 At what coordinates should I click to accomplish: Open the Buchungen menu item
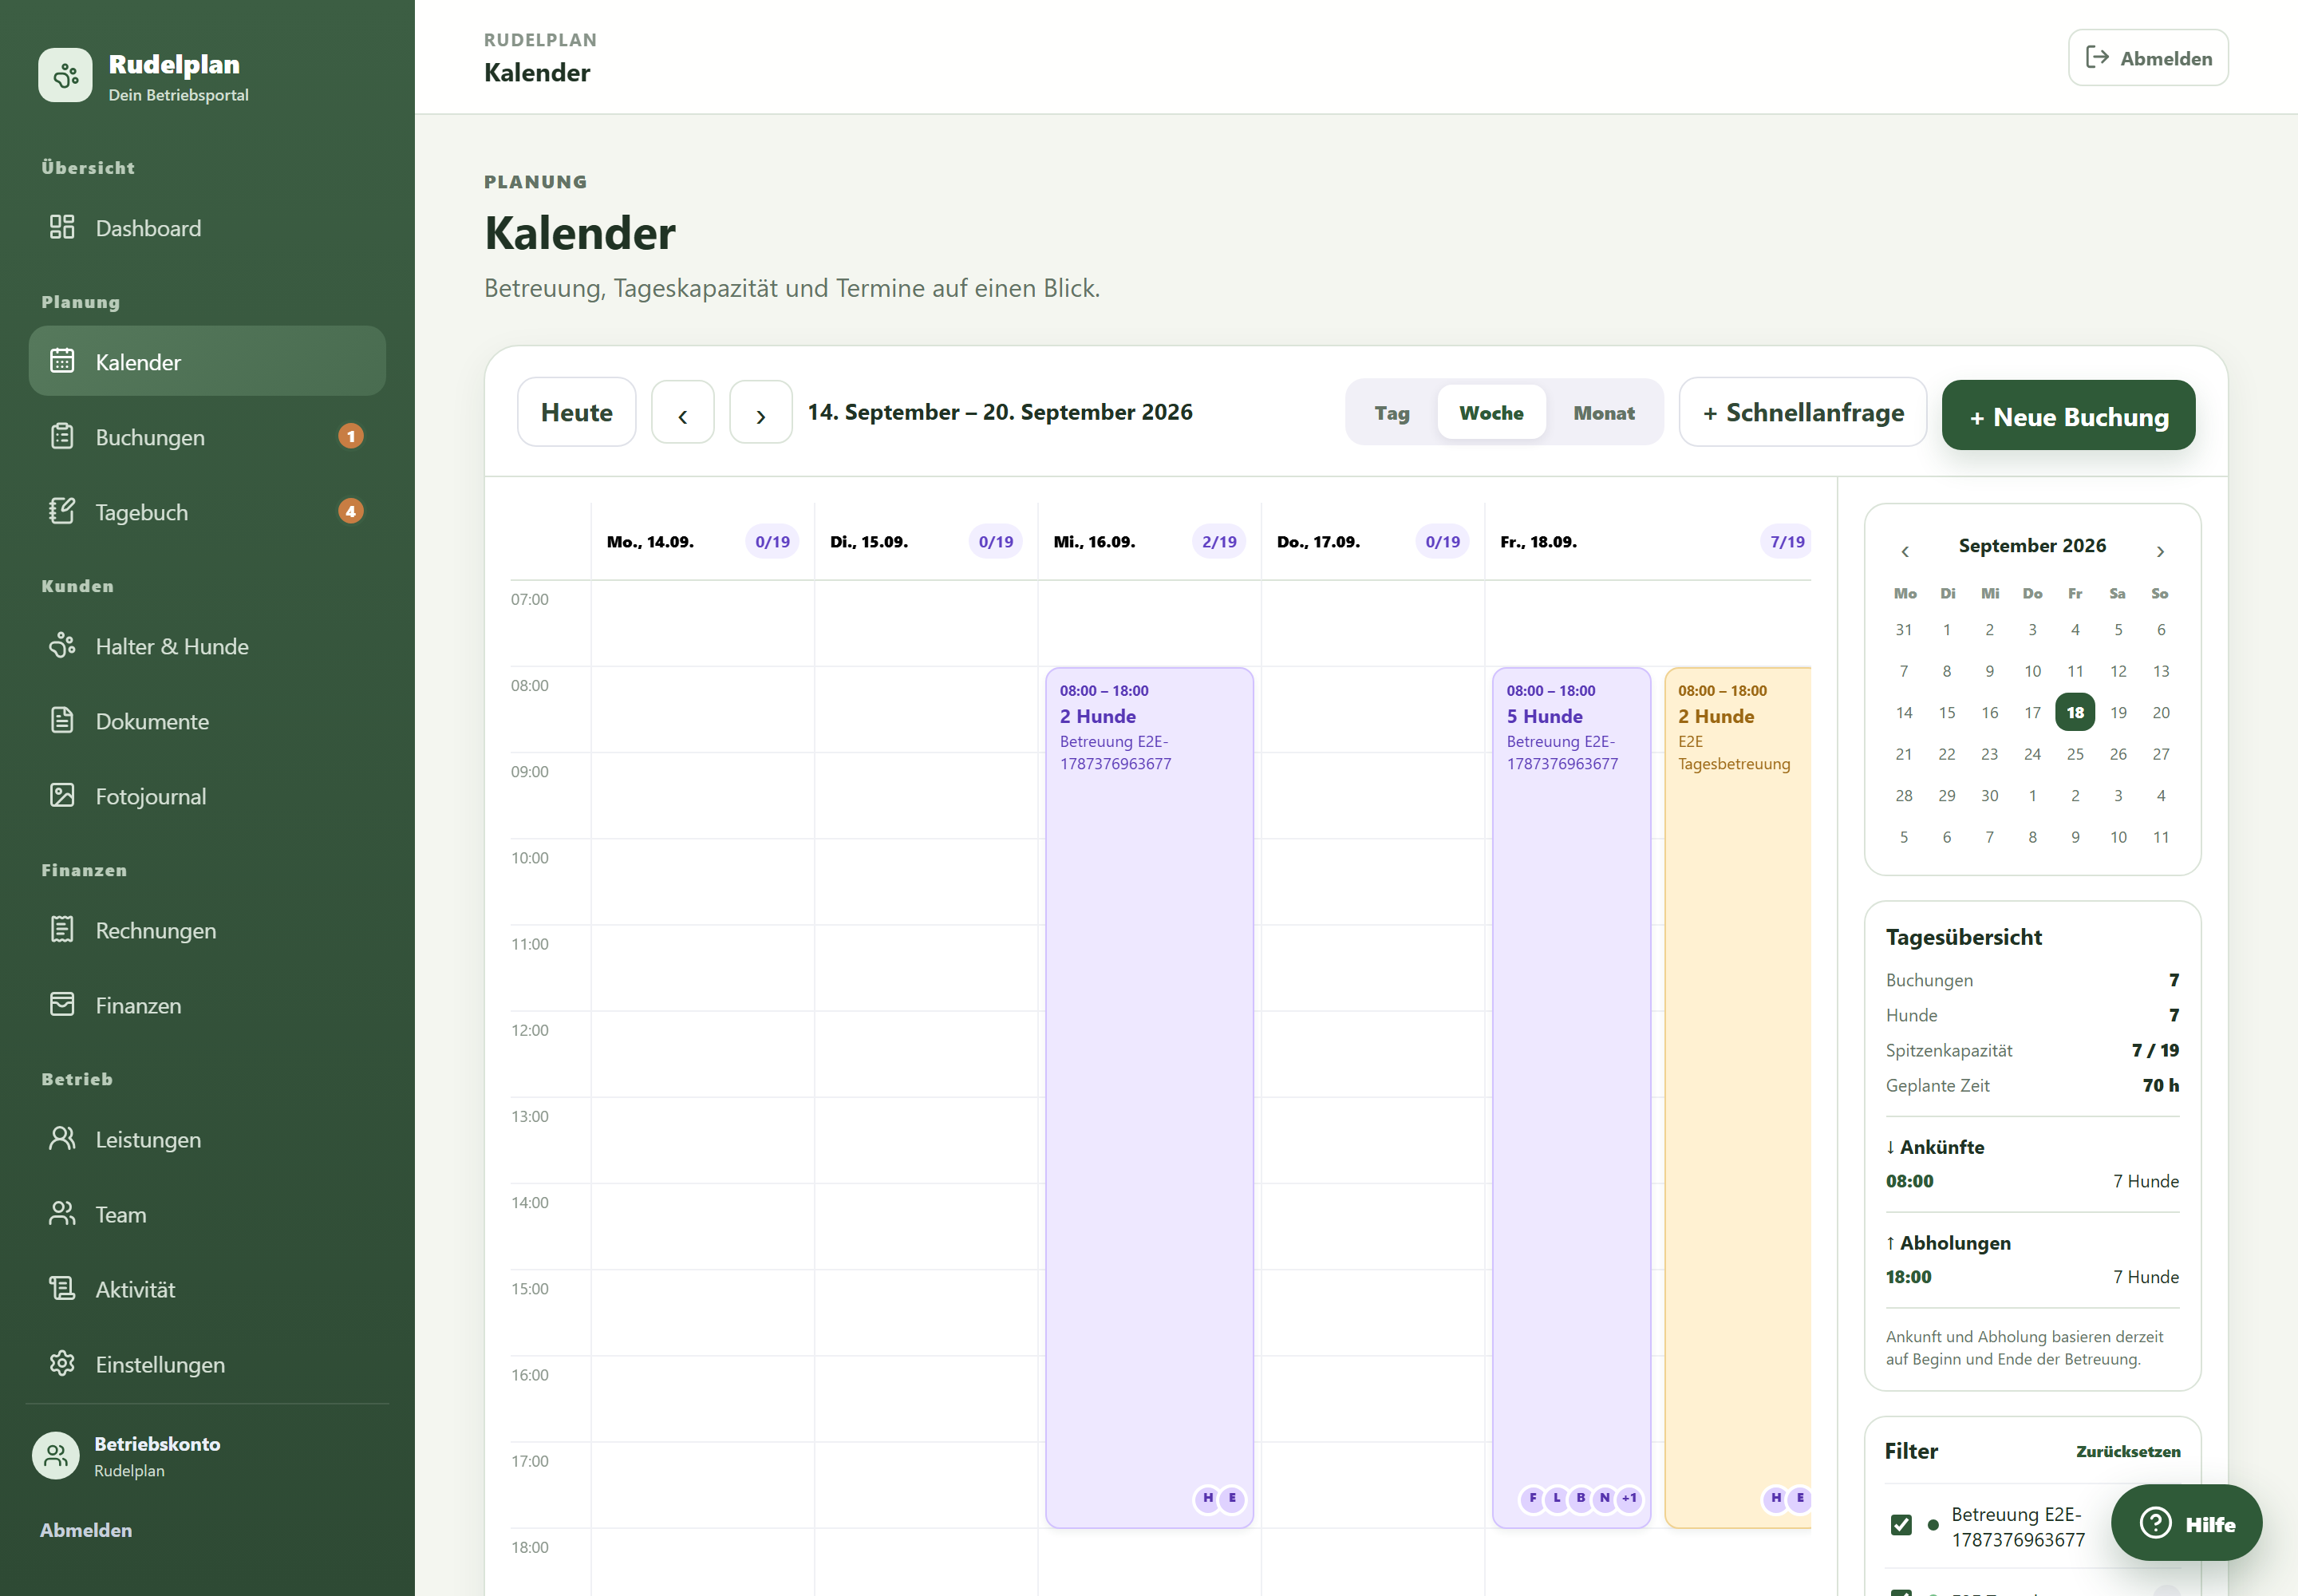click(x=207, y=437)
